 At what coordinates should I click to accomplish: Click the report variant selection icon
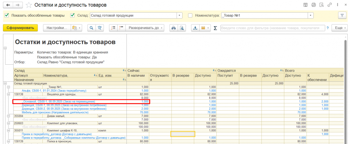pyautogui.click(x=74, y=28)
